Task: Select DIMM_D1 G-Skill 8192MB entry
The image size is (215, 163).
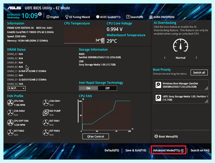Action: tap(27, 80)
